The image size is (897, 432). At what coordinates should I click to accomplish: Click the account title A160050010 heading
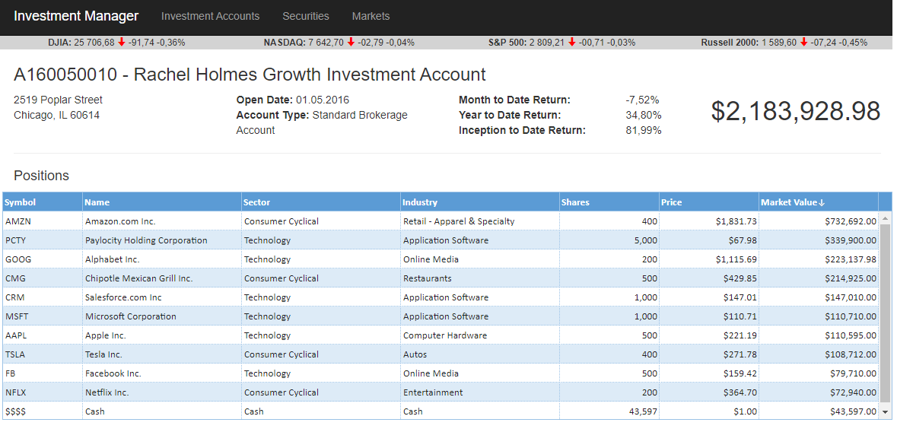pos(250,75)
